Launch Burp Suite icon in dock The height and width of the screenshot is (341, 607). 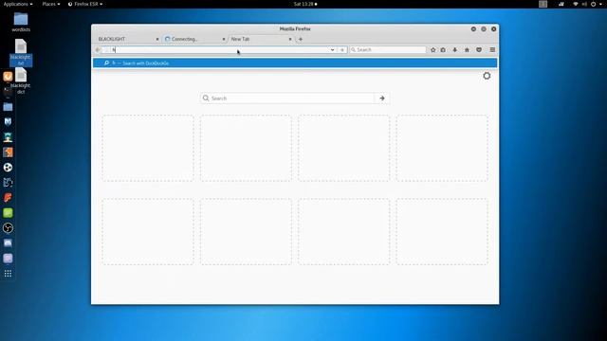point(8,152)
